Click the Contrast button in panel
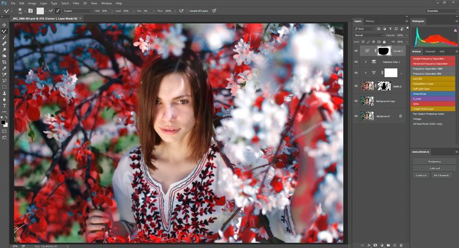The image size is (459, 248). (x=421, y=175)
